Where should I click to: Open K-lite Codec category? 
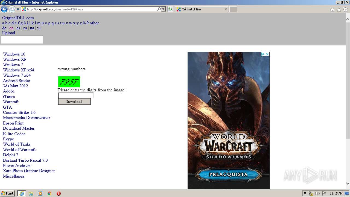click(14, 134)
